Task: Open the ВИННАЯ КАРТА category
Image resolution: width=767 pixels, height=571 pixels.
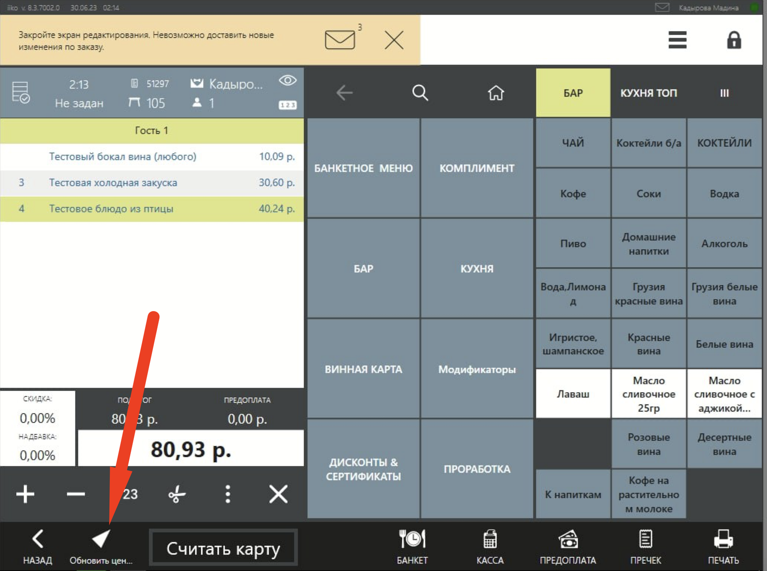Action: point(363,369)
